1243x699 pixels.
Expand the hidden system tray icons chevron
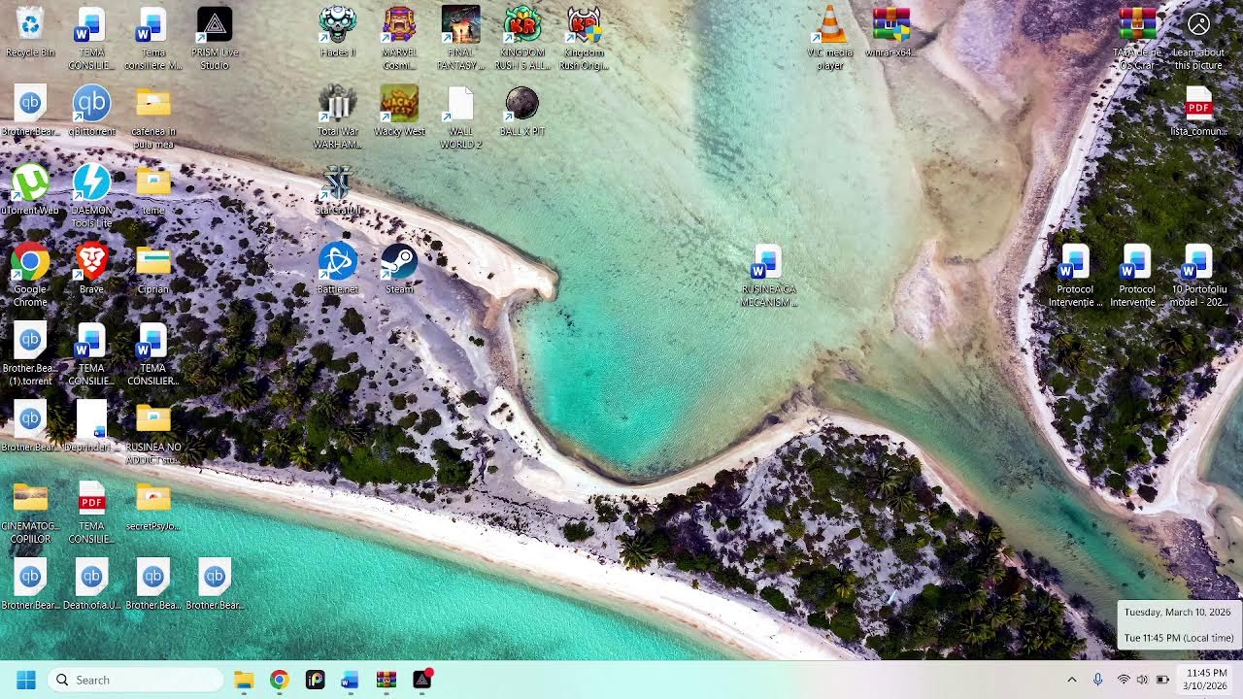click(1072, 680)
